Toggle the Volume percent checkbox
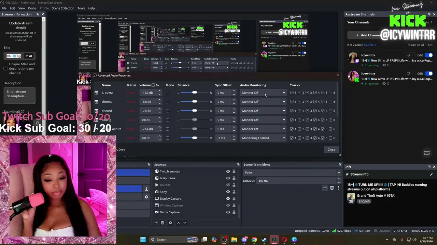The image size is (437, 245). [x=153, y=85]
